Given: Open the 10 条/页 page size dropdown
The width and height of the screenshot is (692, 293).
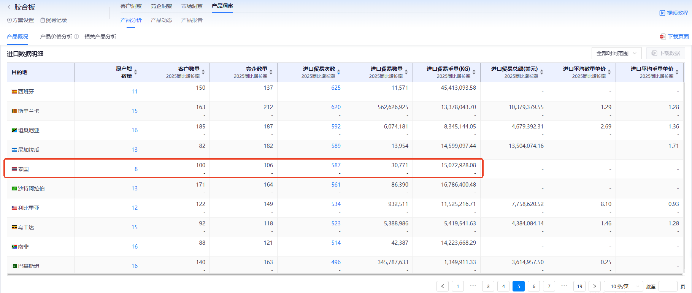Looking at the screenshot, I should pyautogui.click(x=623, y=286).
